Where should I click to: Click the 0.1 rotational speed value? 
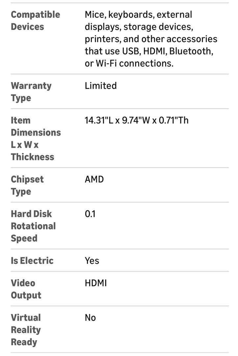90,214
